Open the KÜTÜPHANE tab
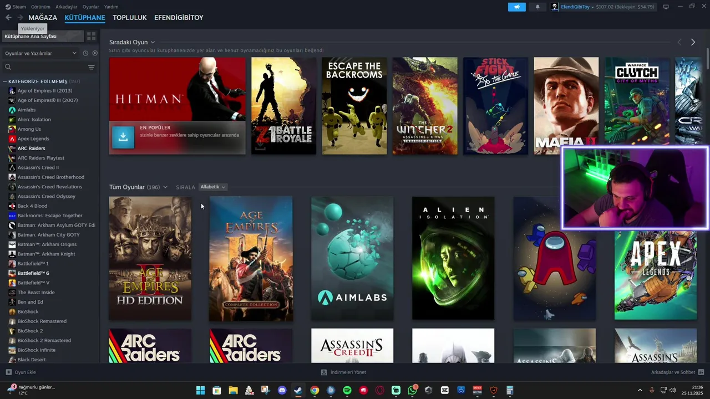 click(85, 18)
